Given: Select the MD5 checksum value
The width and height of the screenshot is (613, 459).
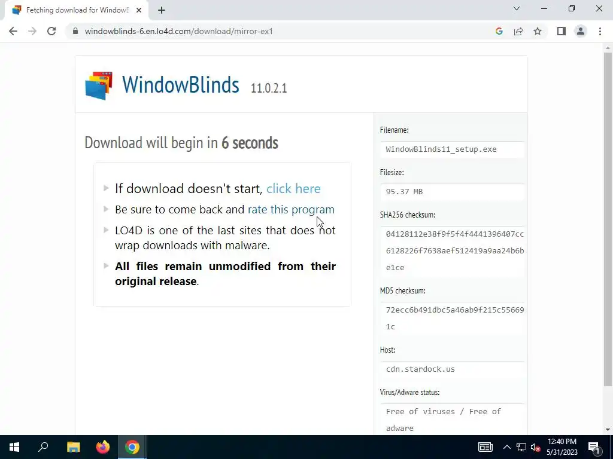Looking at the screenshot, I should tap(455, 318).
